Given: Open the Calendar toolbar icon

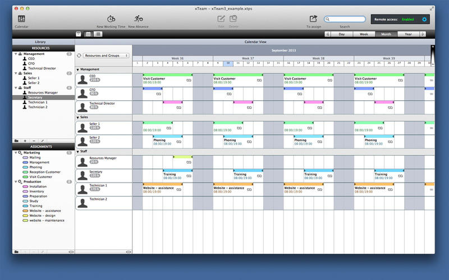Looking at the screenshot, I should point(21,19).
